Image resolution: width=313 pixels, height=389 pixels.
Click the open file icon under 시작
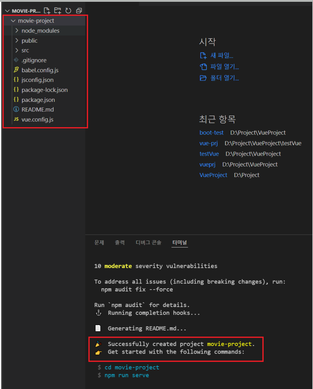(x=203, y=66)
